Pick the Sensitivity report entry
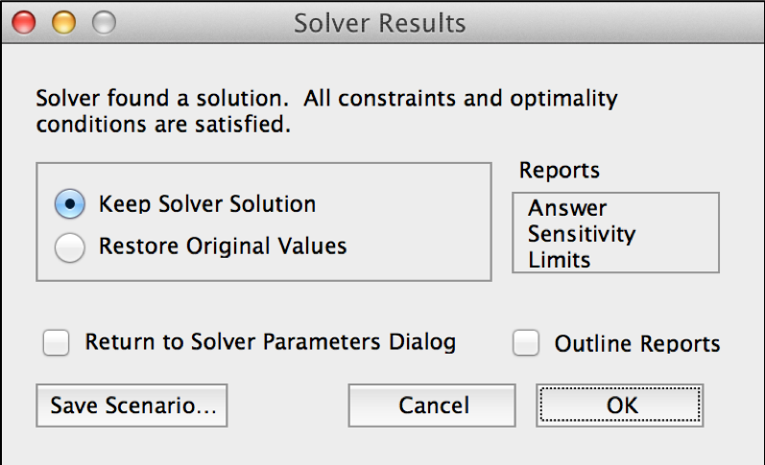765x465 pixels. coord(582,234)
